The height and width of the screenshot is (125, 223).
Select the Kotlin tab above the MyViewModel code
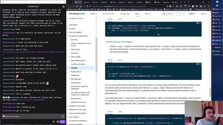click(110, 112)
